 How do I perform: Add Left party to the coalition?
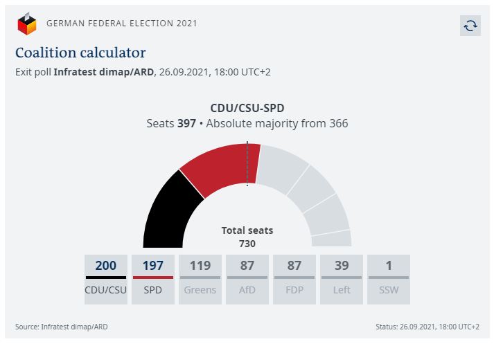pyautogui.click(x=342, y=280)
